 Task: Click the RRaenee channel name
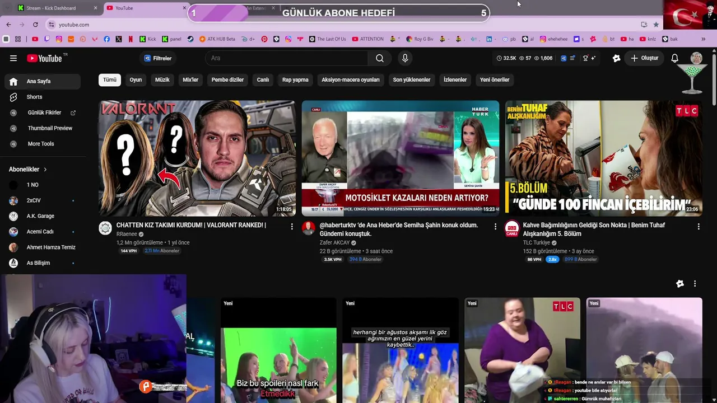127,235
